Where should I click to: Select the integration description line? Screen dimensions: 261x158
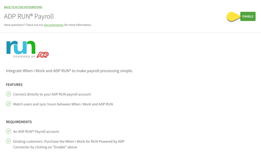[69, 71]
